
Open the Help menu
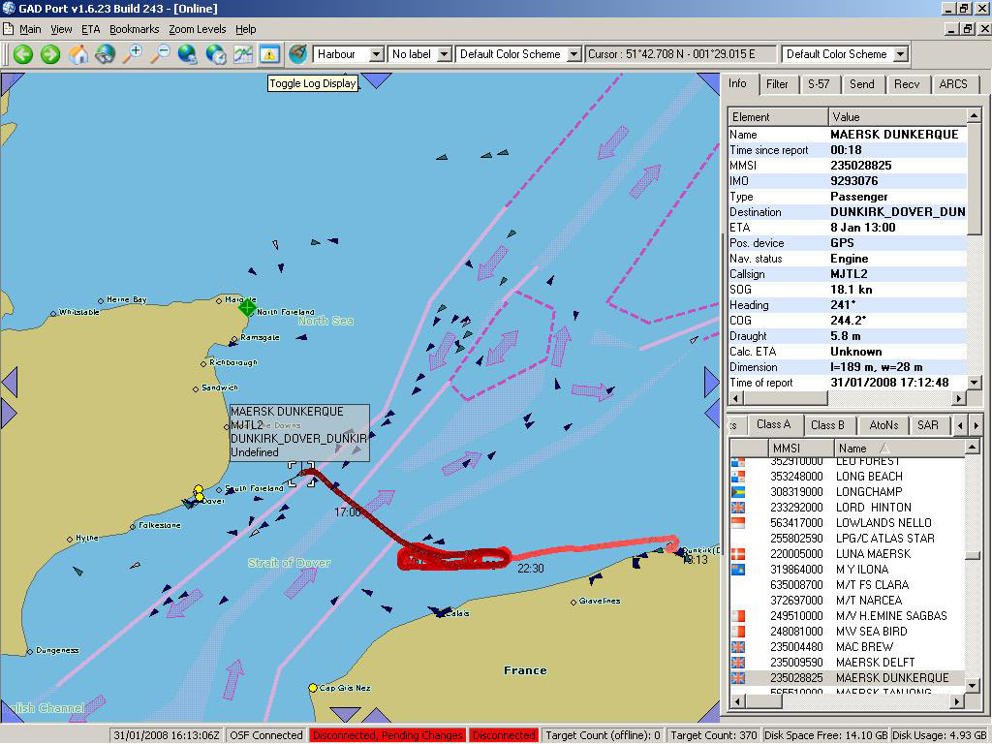245,29
